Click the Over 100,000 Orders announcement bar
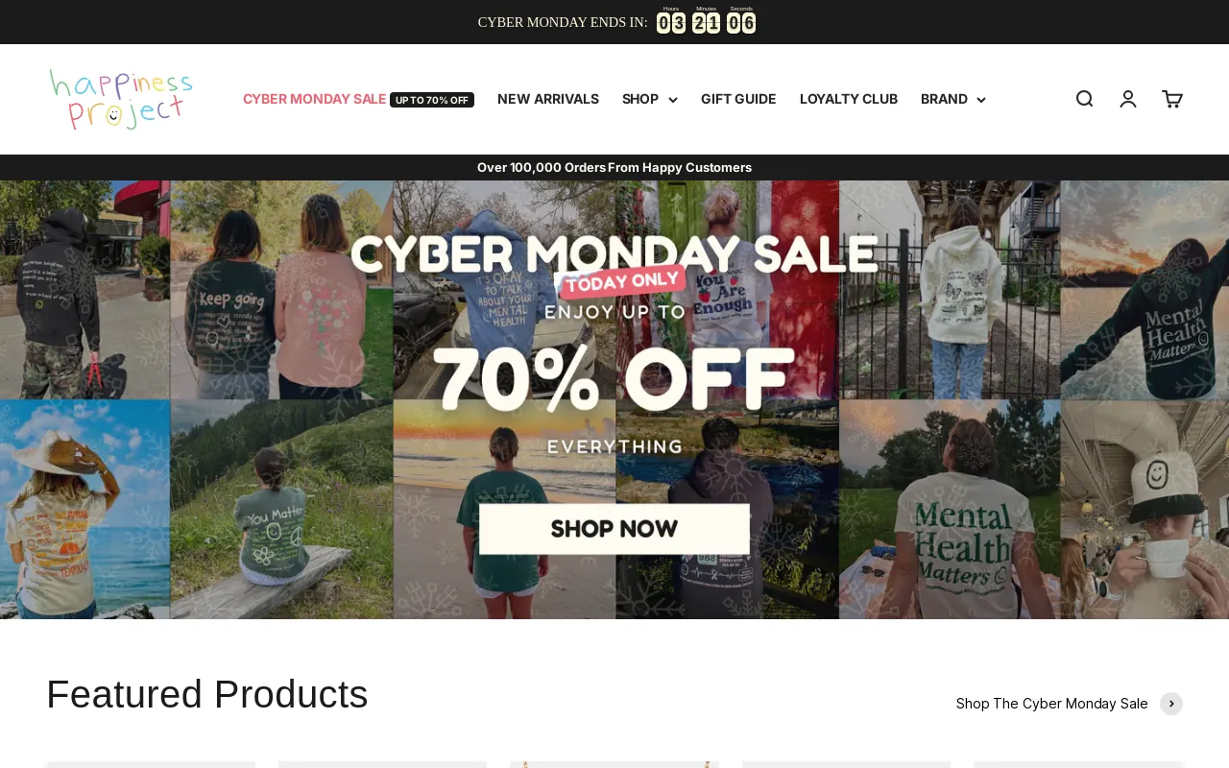Screen dimensions: 1229x768 pyautogui.click(x=614, y=167)
